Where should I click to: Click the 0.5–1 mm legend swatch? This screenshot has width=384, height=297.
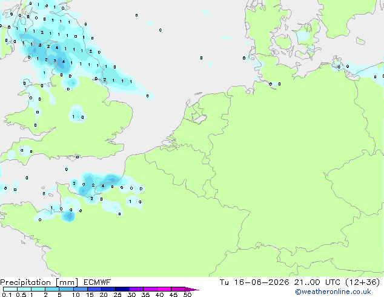click(x=24, y=289)
